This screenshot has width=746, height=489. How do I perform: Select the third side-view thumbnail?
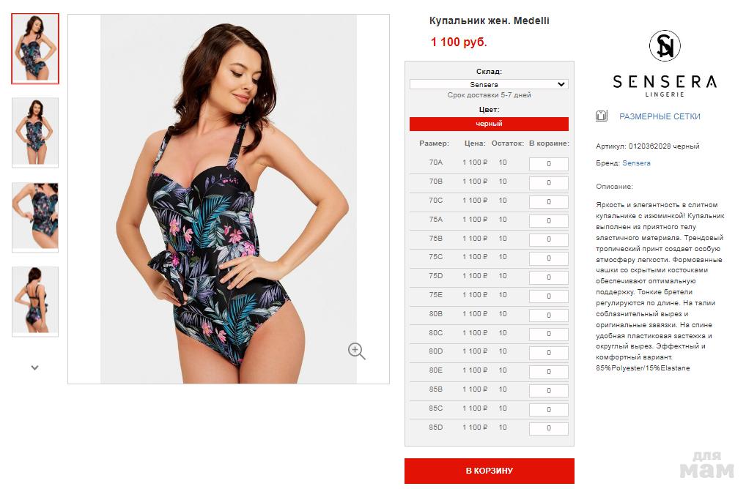(x=35, y=217)
